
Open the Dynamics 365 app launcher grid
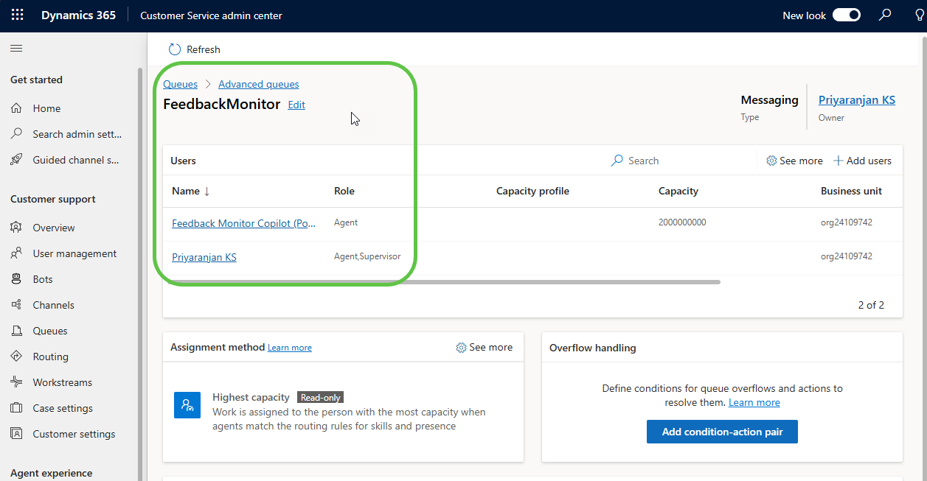pos(17,15)
